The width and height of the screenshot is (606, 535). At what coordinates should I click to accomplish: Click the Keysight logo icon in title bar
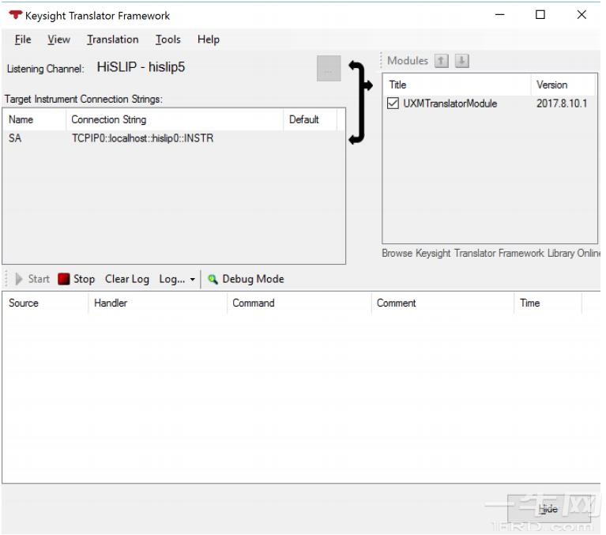click(16, 16)
